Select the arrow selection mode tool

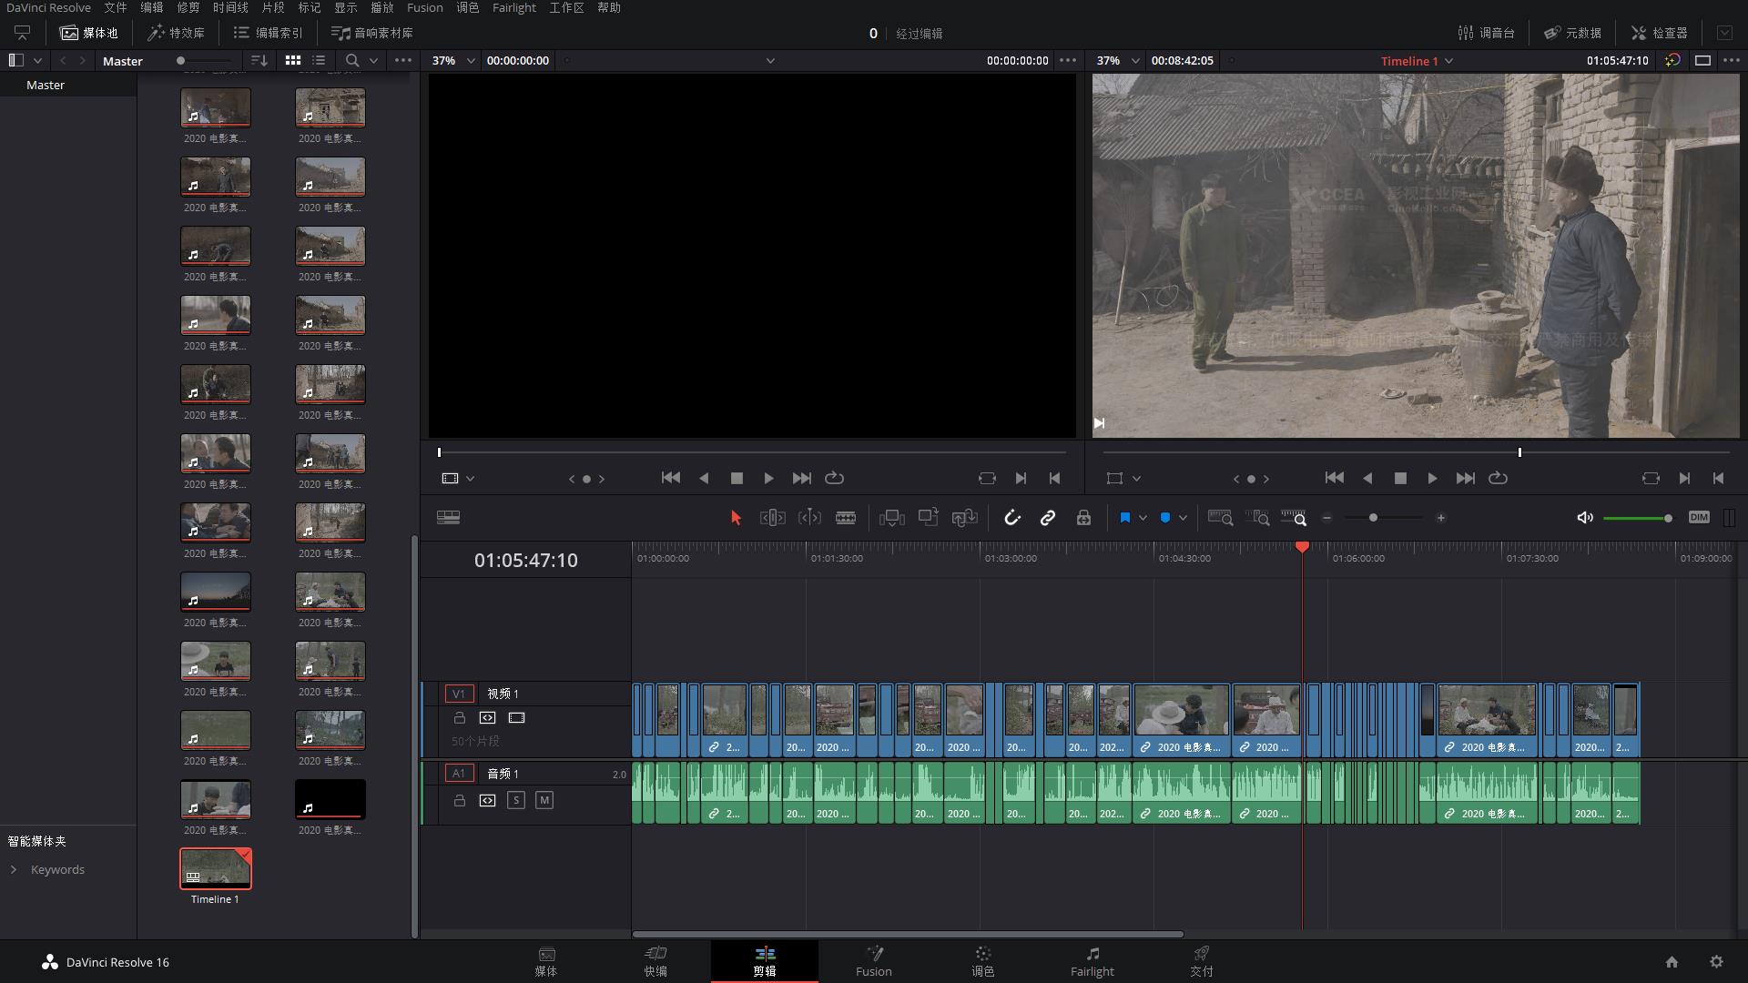[736, 518]
